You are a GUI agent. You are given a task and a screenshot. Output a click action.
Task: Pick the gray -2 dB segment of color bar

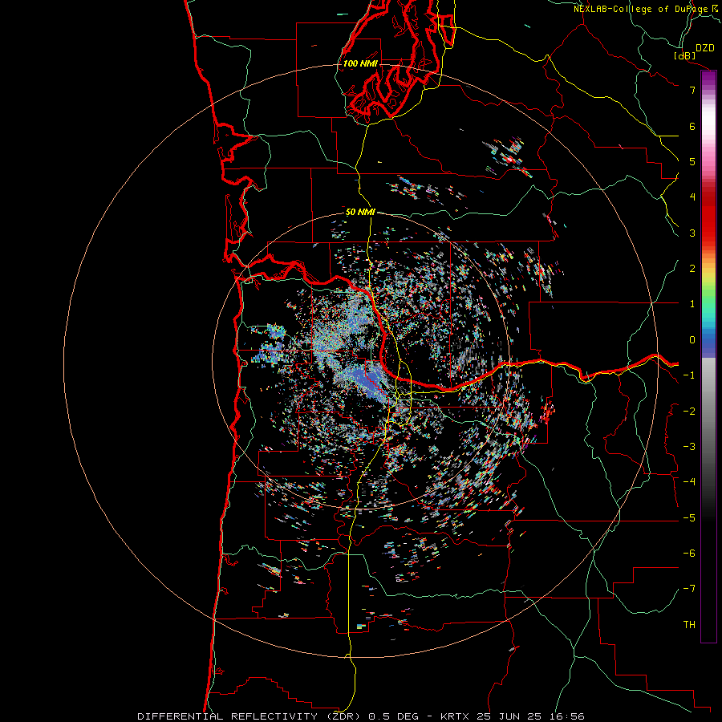point(708,412)
